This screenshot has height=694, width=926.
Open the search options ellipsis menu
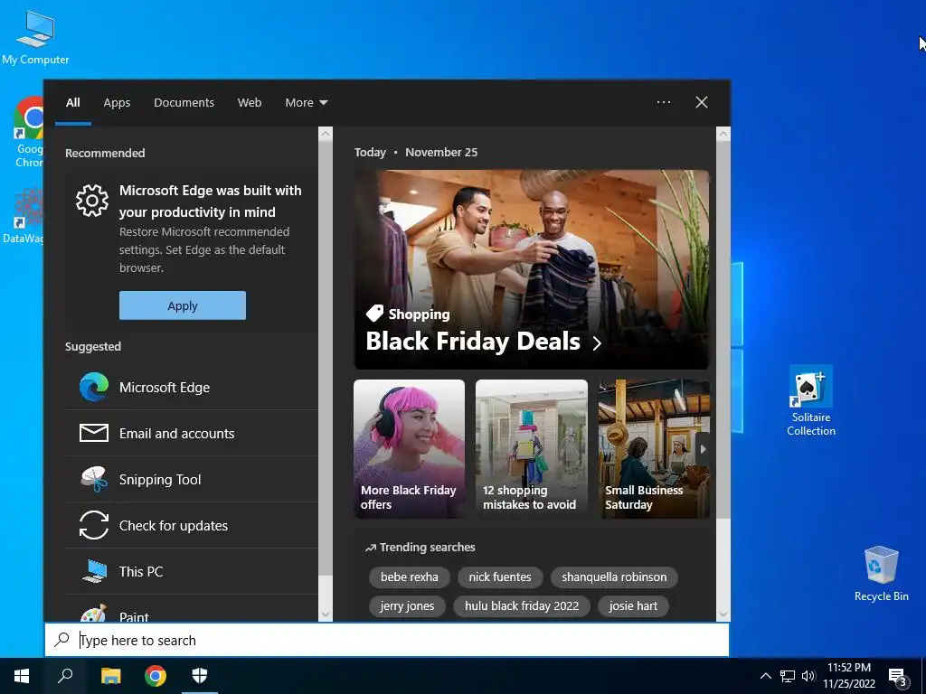[664, 102]
